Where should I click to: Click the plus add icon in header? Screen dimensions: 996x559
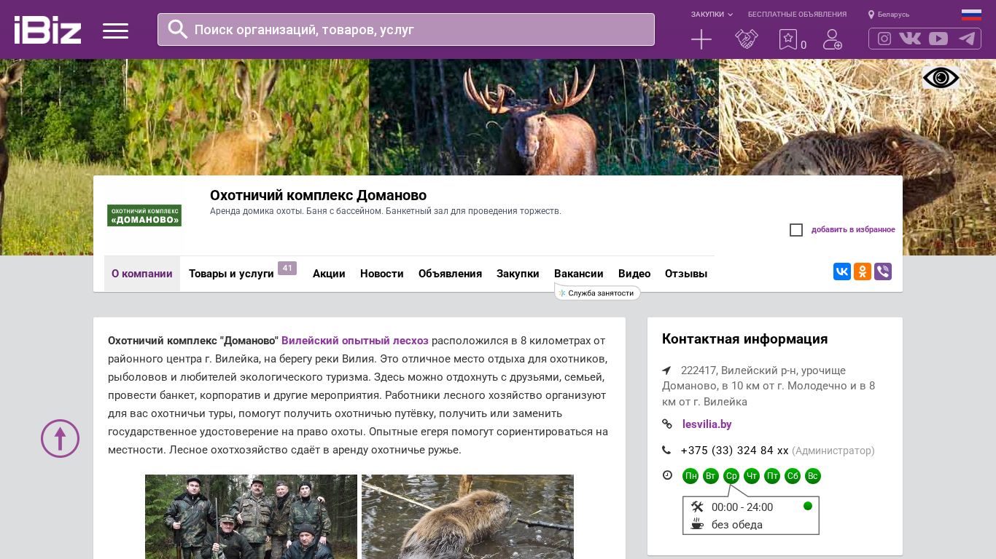(701, 39)
